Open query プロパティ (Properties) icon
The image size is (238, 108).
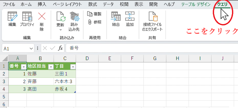coord(27,17)
